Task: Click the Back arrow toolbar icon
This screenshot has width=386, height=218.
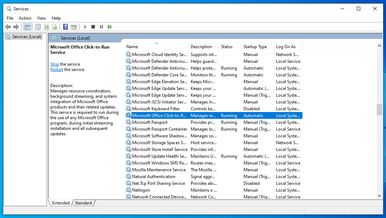Action: [x=8, y=27]
